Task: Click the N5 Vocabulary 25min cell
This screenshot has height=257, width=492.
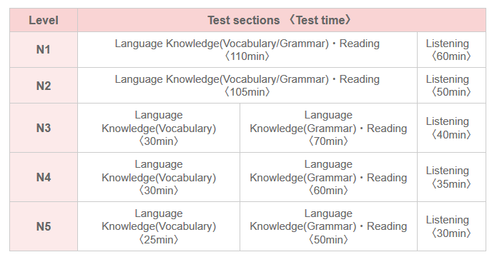Action: [x=159, y=226]
